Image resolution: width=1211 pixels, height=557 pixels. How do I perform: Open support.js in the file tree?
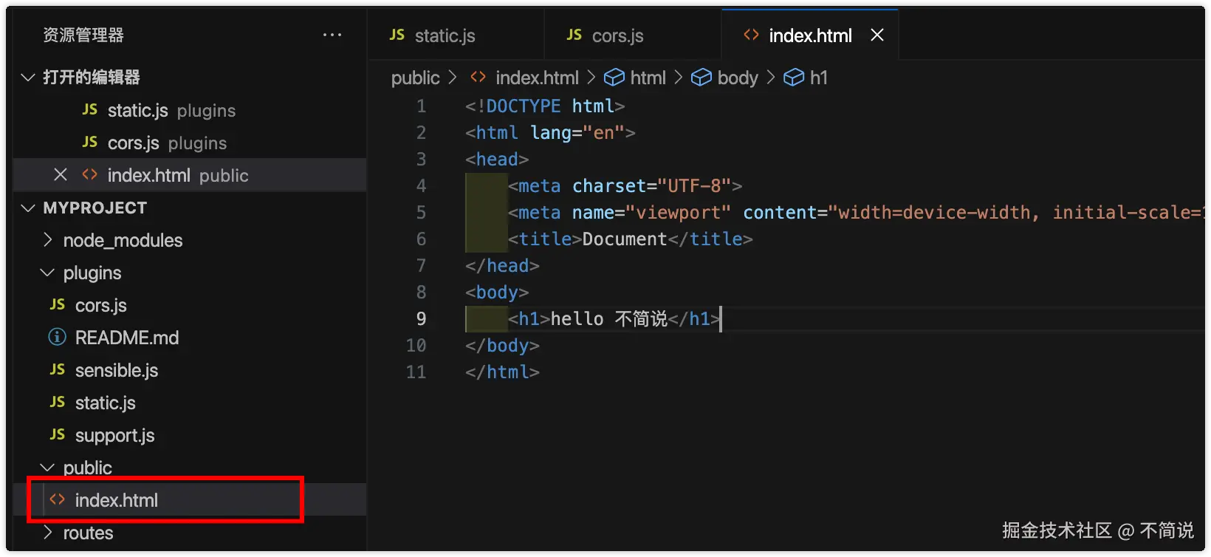(114, 435)
